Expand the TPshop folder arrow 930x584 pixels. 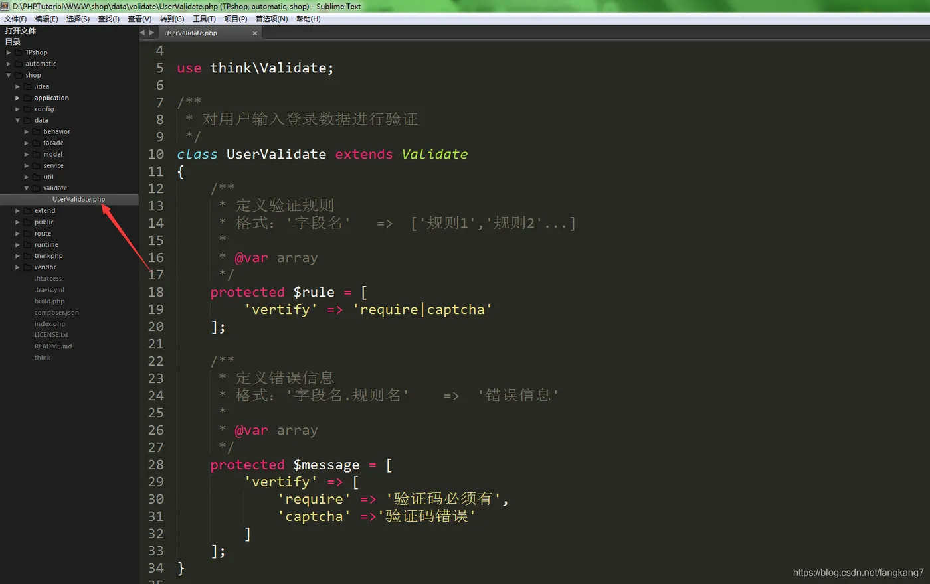click(x=9, y=52)
